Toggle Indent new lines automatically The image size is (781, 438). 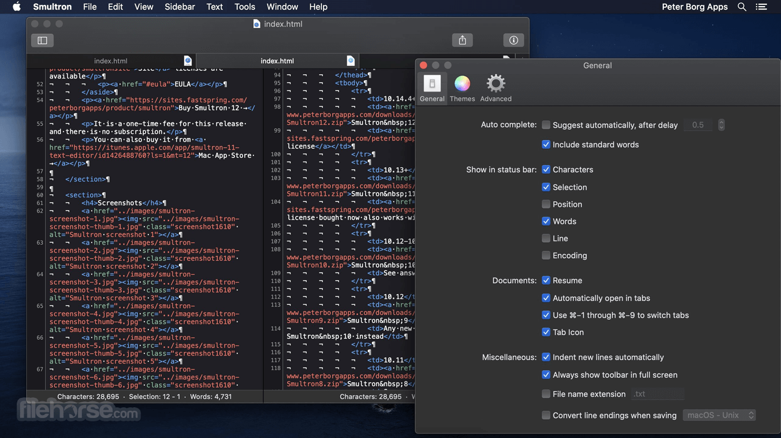click(546, 357)
